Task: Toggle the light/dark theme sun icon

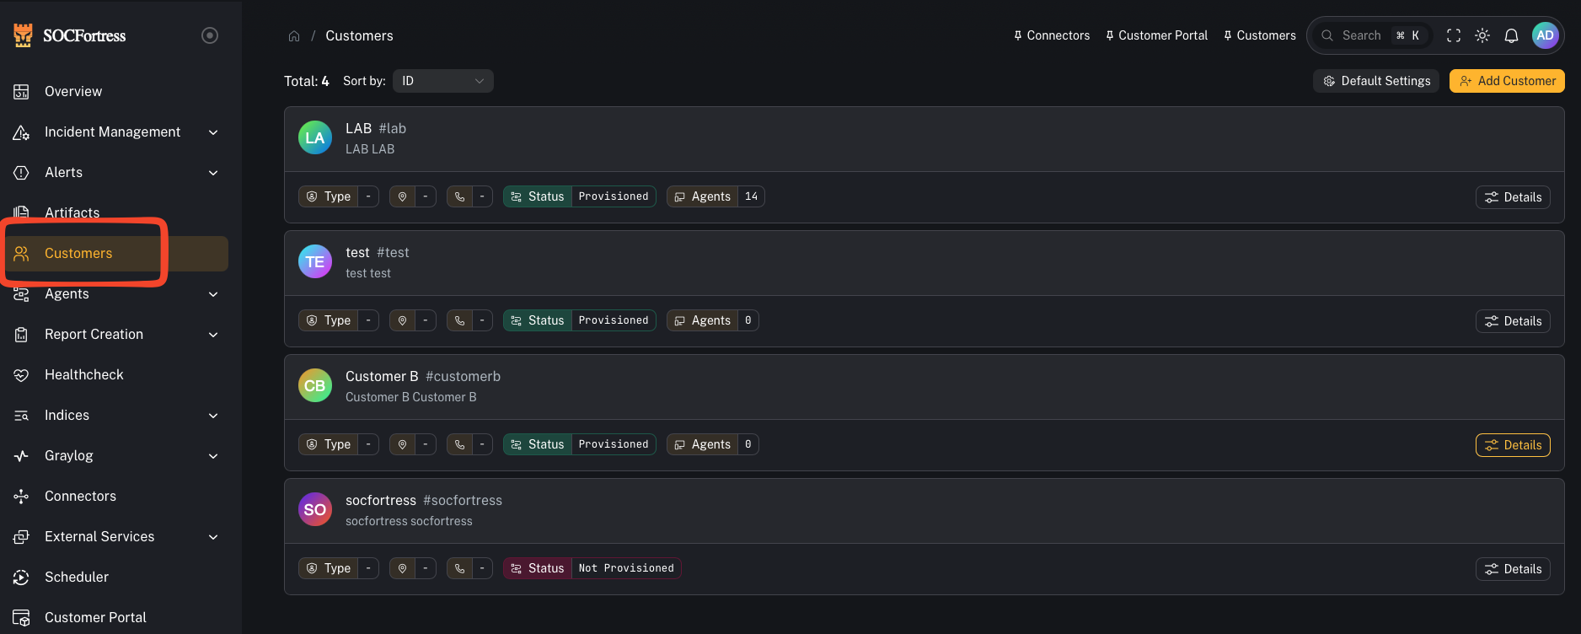Action: click(1482, 35)
